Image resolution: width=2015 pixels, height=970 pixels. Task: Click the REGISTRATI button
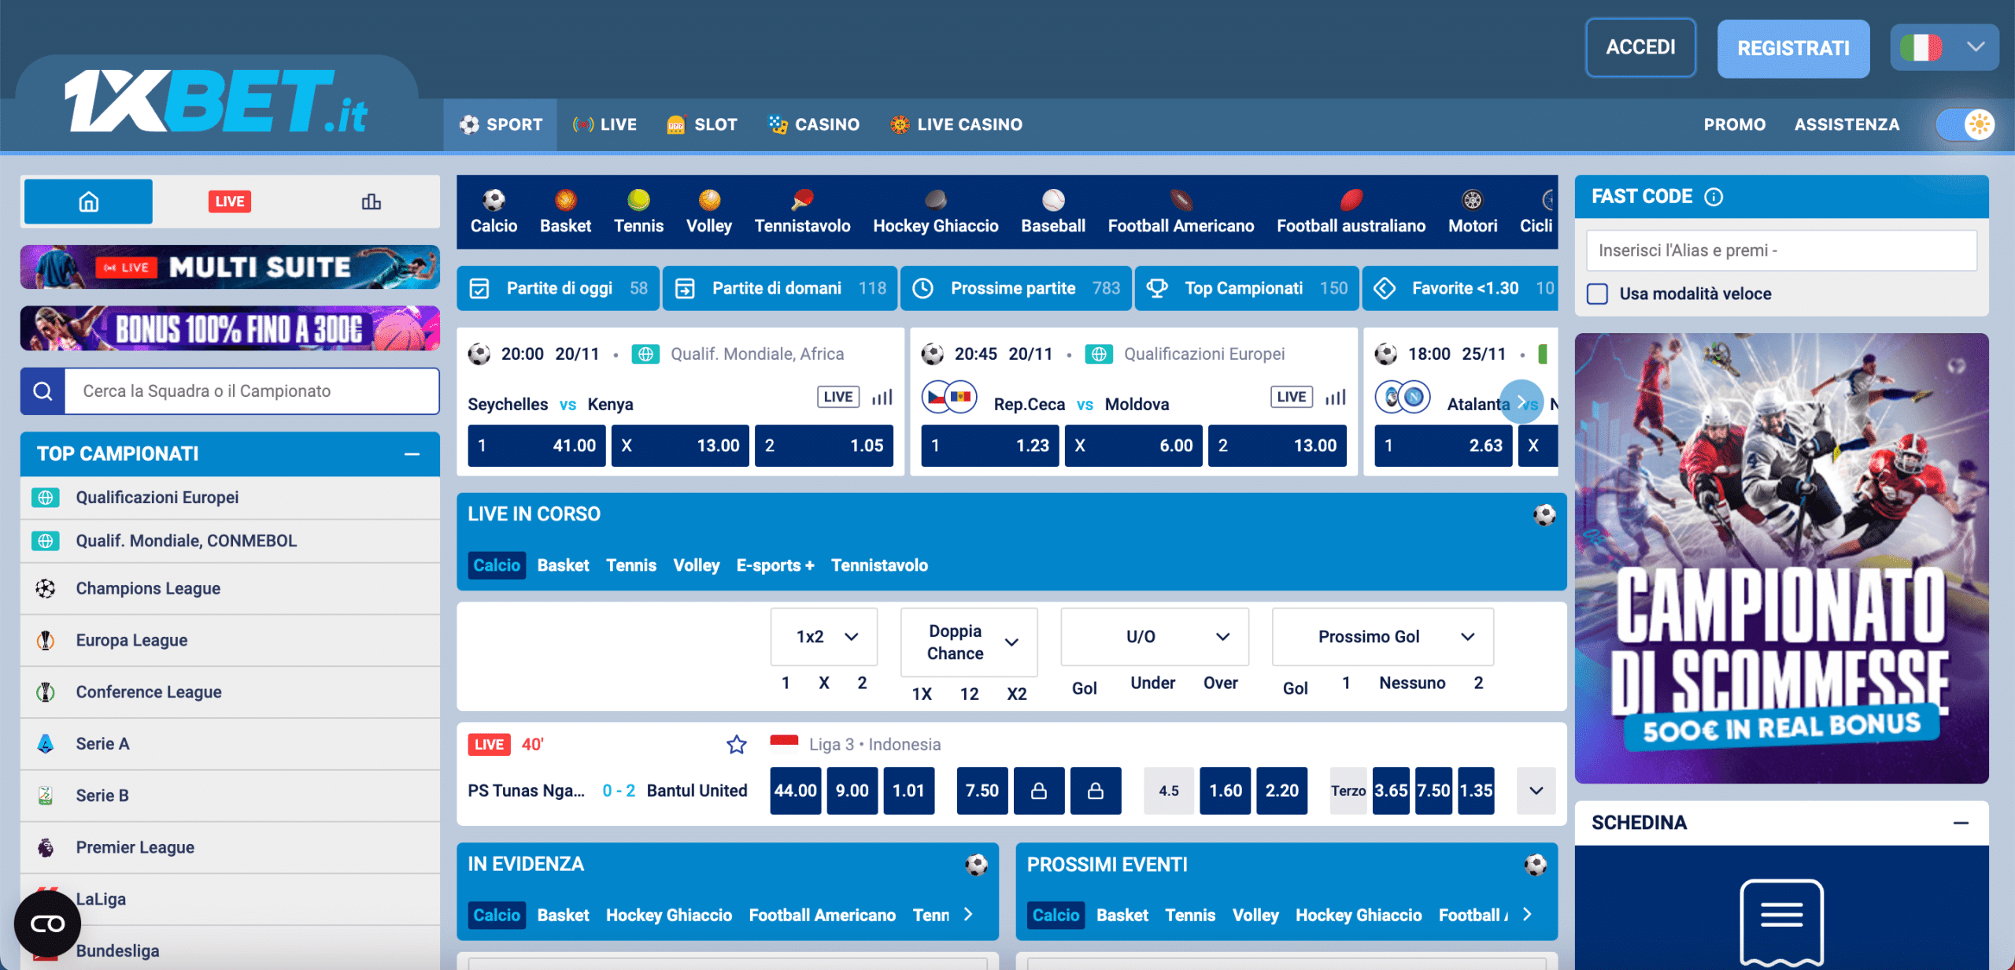click(1793, 49)
